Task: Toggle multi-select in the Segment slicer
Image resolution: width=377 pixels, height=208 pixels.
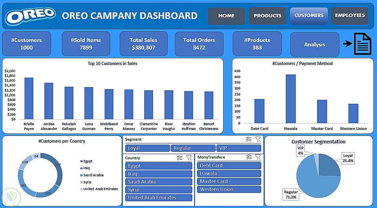Action: tap(249, 139)
